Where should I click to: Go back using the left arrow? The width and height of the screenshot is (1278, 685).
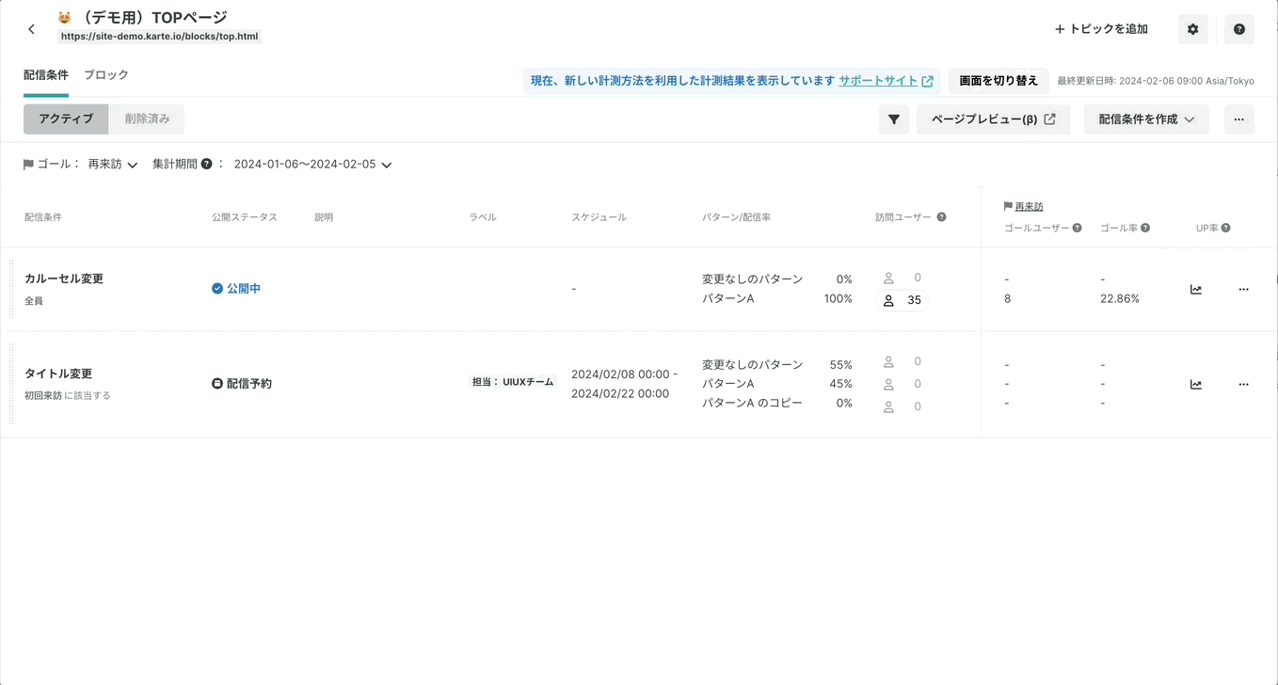click(x=31, y=29)
